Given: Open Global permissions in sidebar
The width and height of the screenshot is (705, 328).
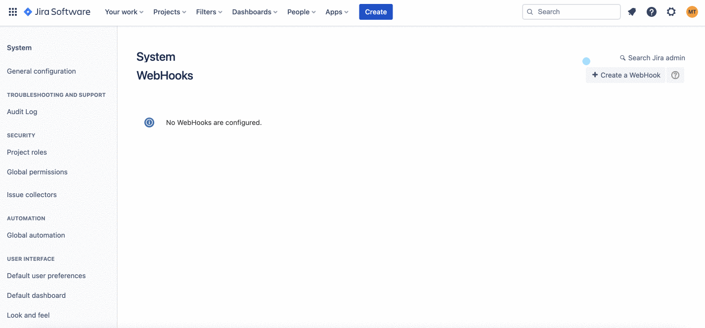Looking at the screenshot, I should pos(37,172).
